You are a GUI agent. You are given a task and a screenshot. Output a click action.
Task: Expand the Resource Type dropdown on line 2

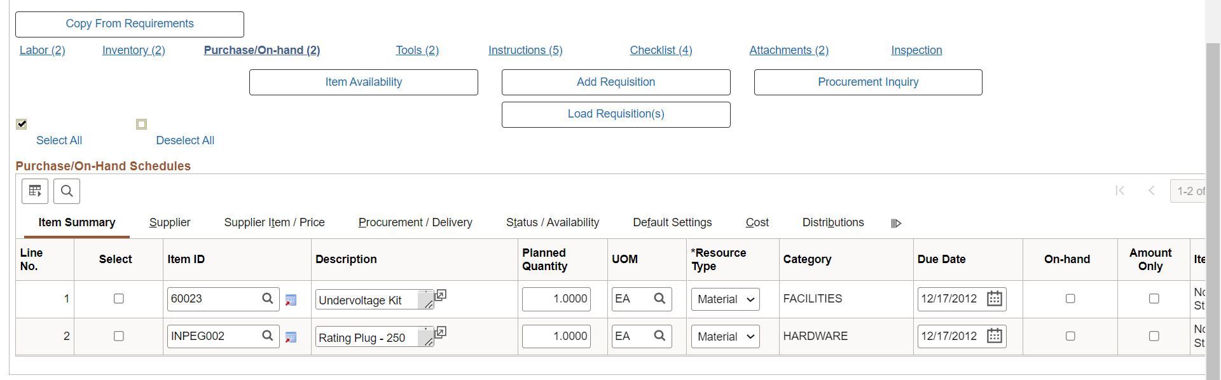(726, 337)
